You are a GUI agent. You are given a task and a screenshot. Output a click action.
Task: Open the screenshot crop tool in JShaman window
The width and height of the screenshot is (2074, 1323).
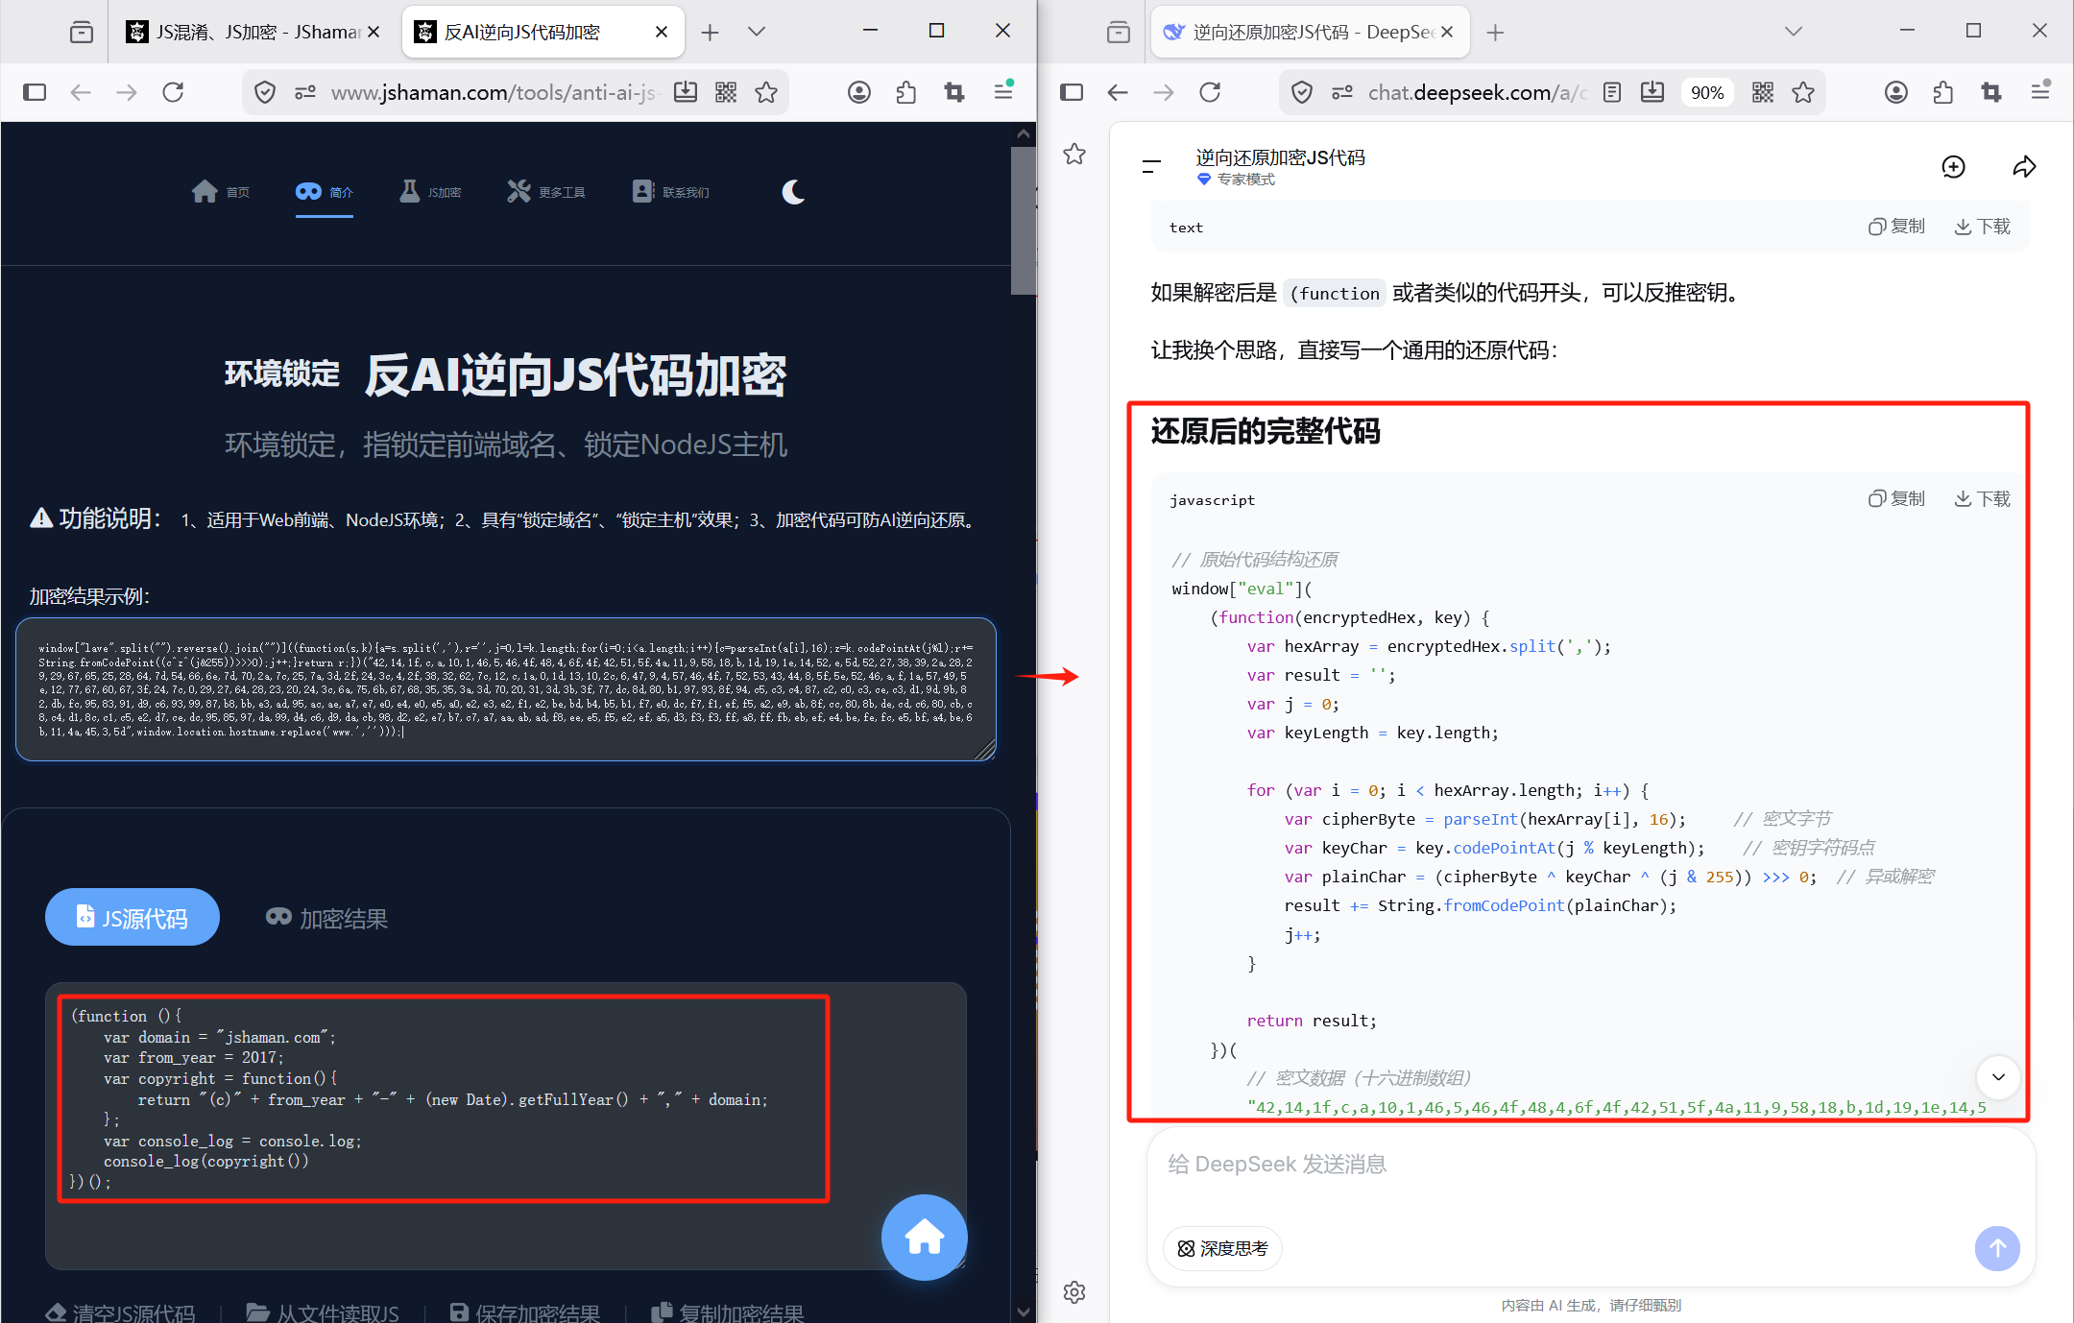(x=954, y=92)
